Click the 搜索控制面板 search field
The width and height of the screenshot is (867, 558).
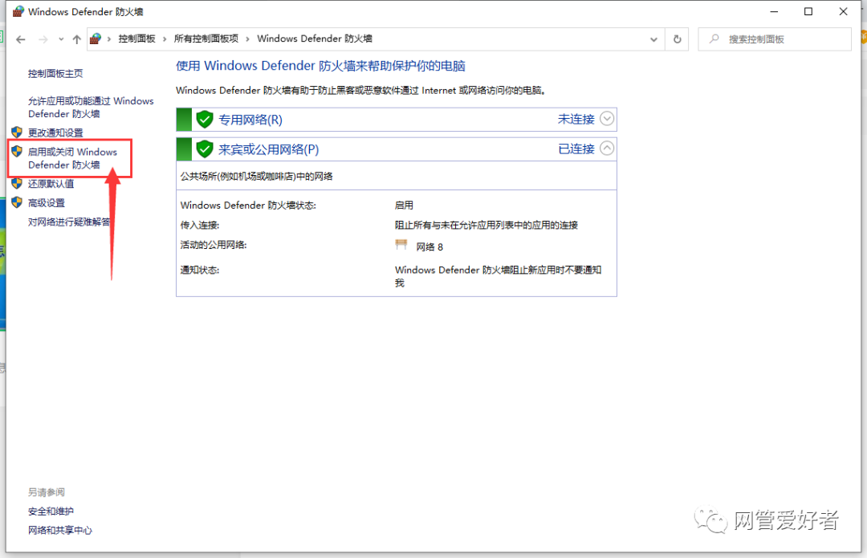point(774,39)
